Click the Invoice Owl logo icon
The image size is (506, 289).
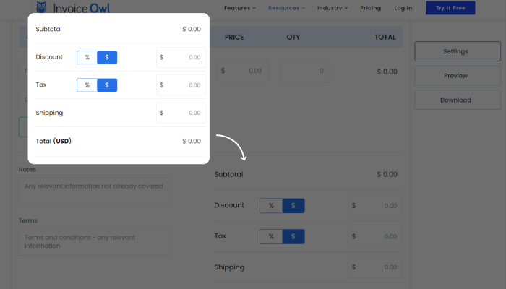click(42, 8)
